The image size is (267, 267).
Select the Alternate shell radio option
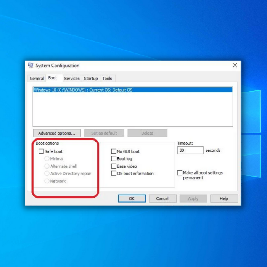47,166
